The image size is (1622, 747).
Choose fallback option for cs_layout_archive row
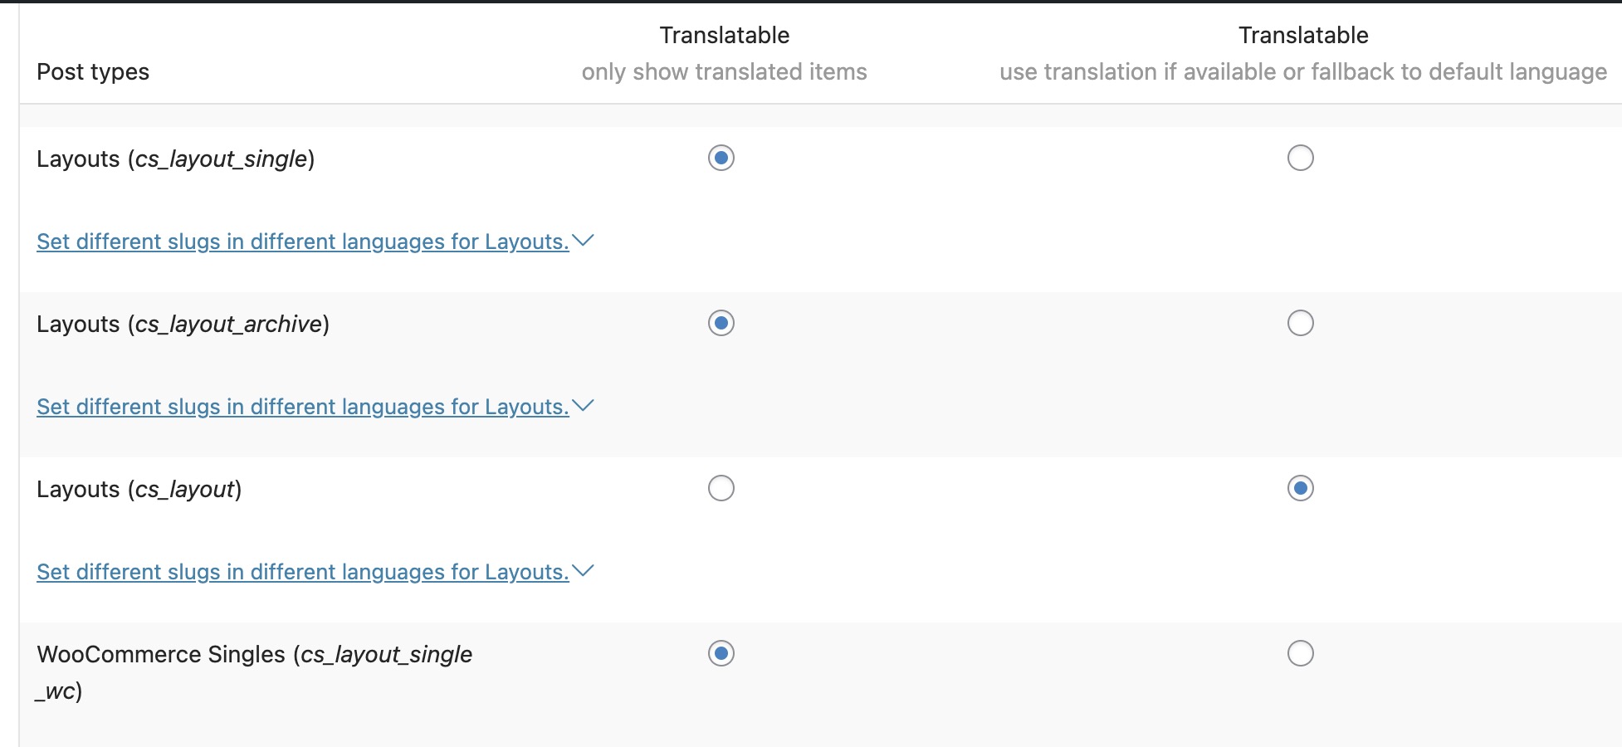1300,323
